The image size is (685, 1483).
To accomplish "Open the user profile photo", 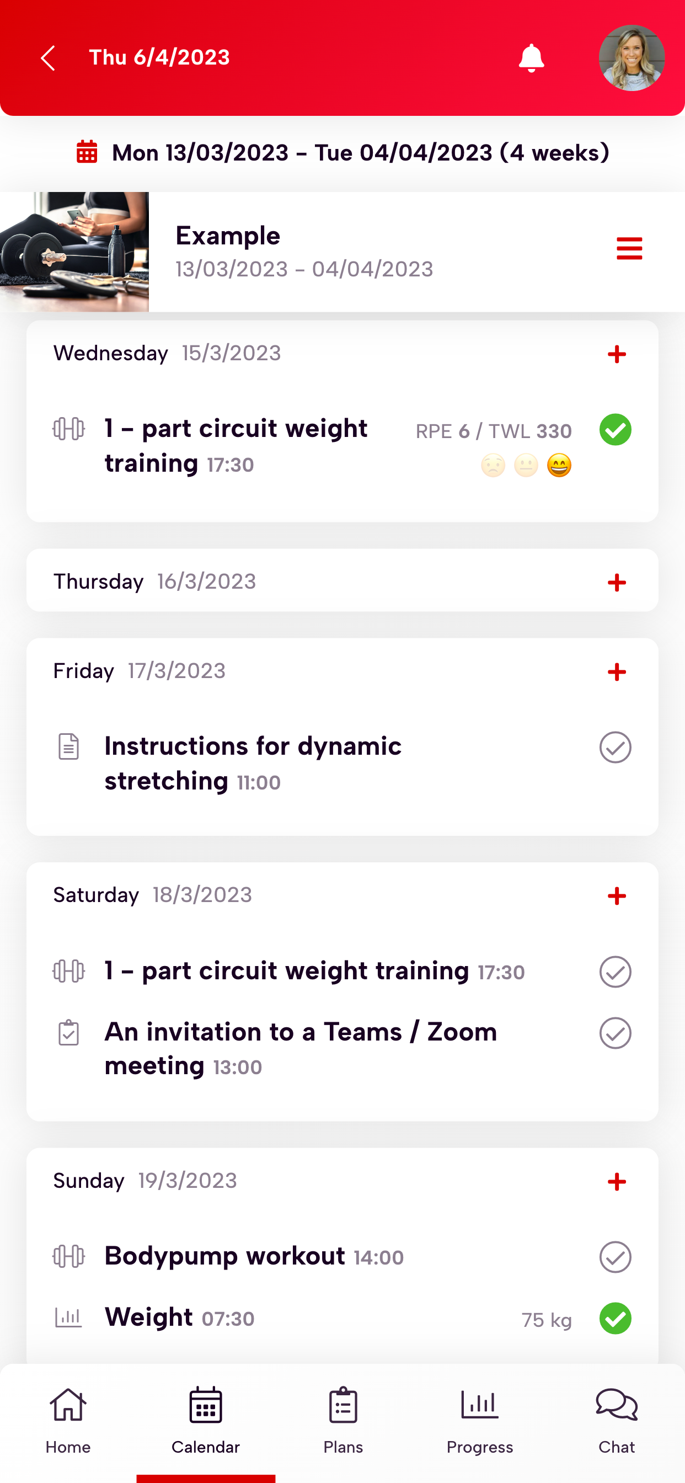I will 632,58.
